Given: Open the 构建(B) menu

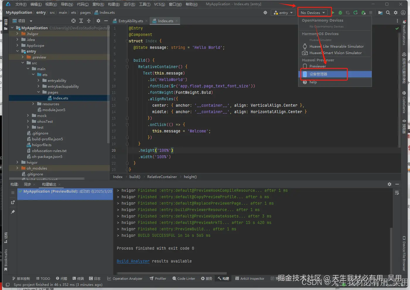Looking at the screenshot, I should tap(114, 4).
